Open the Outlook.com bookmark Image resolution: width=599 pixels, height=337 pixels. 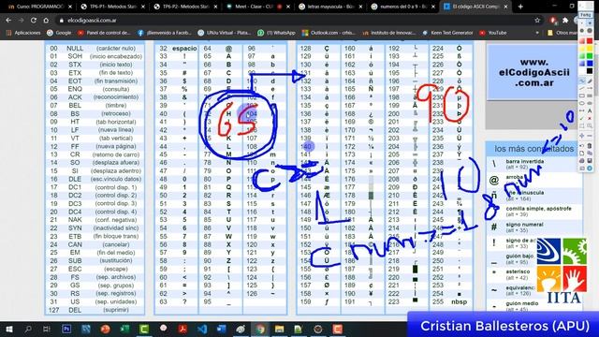click(x=329, y=33)
